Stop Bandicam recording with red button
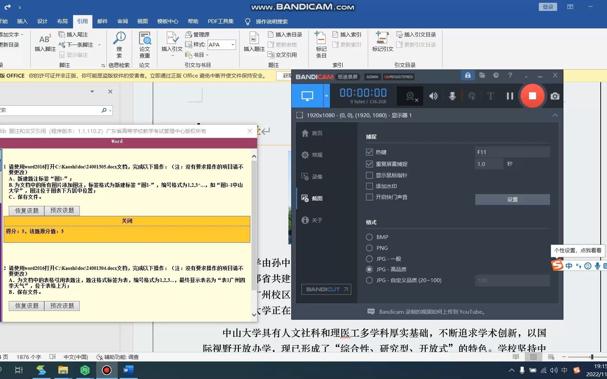607x379 pixels. [533, 96]
